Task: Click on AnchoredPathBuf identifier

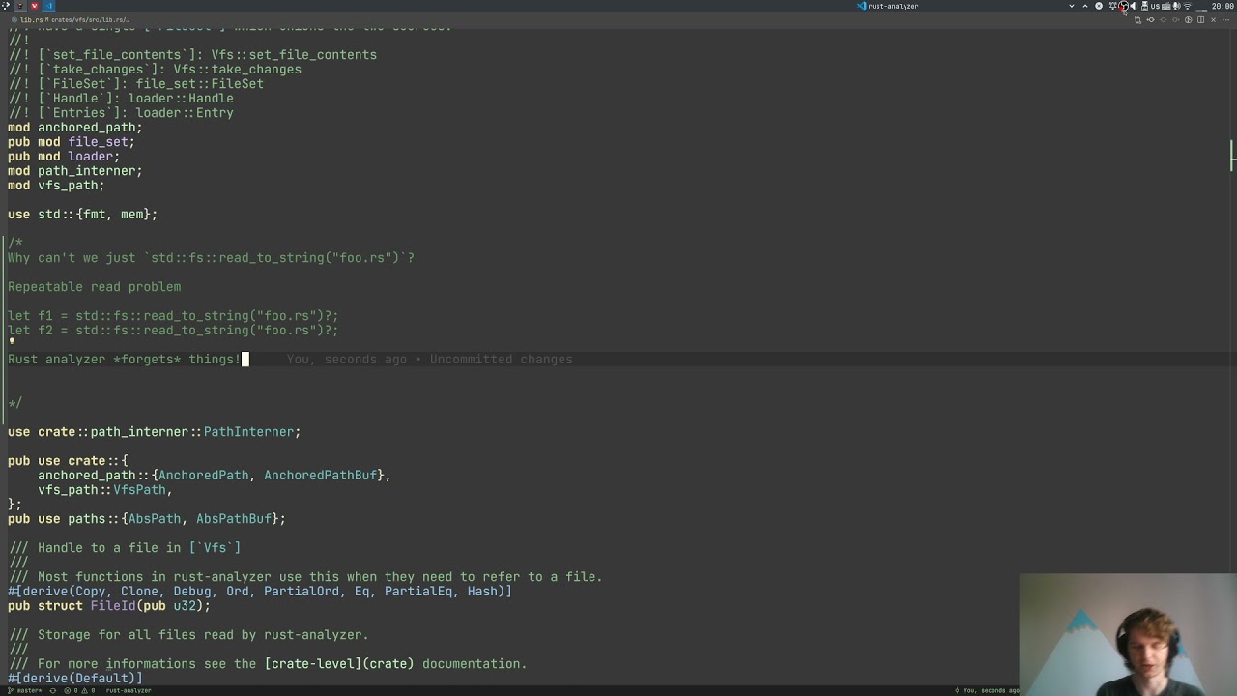Action: (320, 476)
